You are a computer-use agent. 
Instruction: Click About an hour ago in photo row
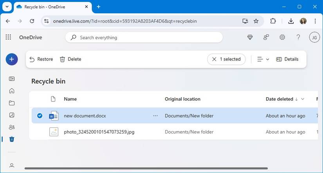point(285,132)
